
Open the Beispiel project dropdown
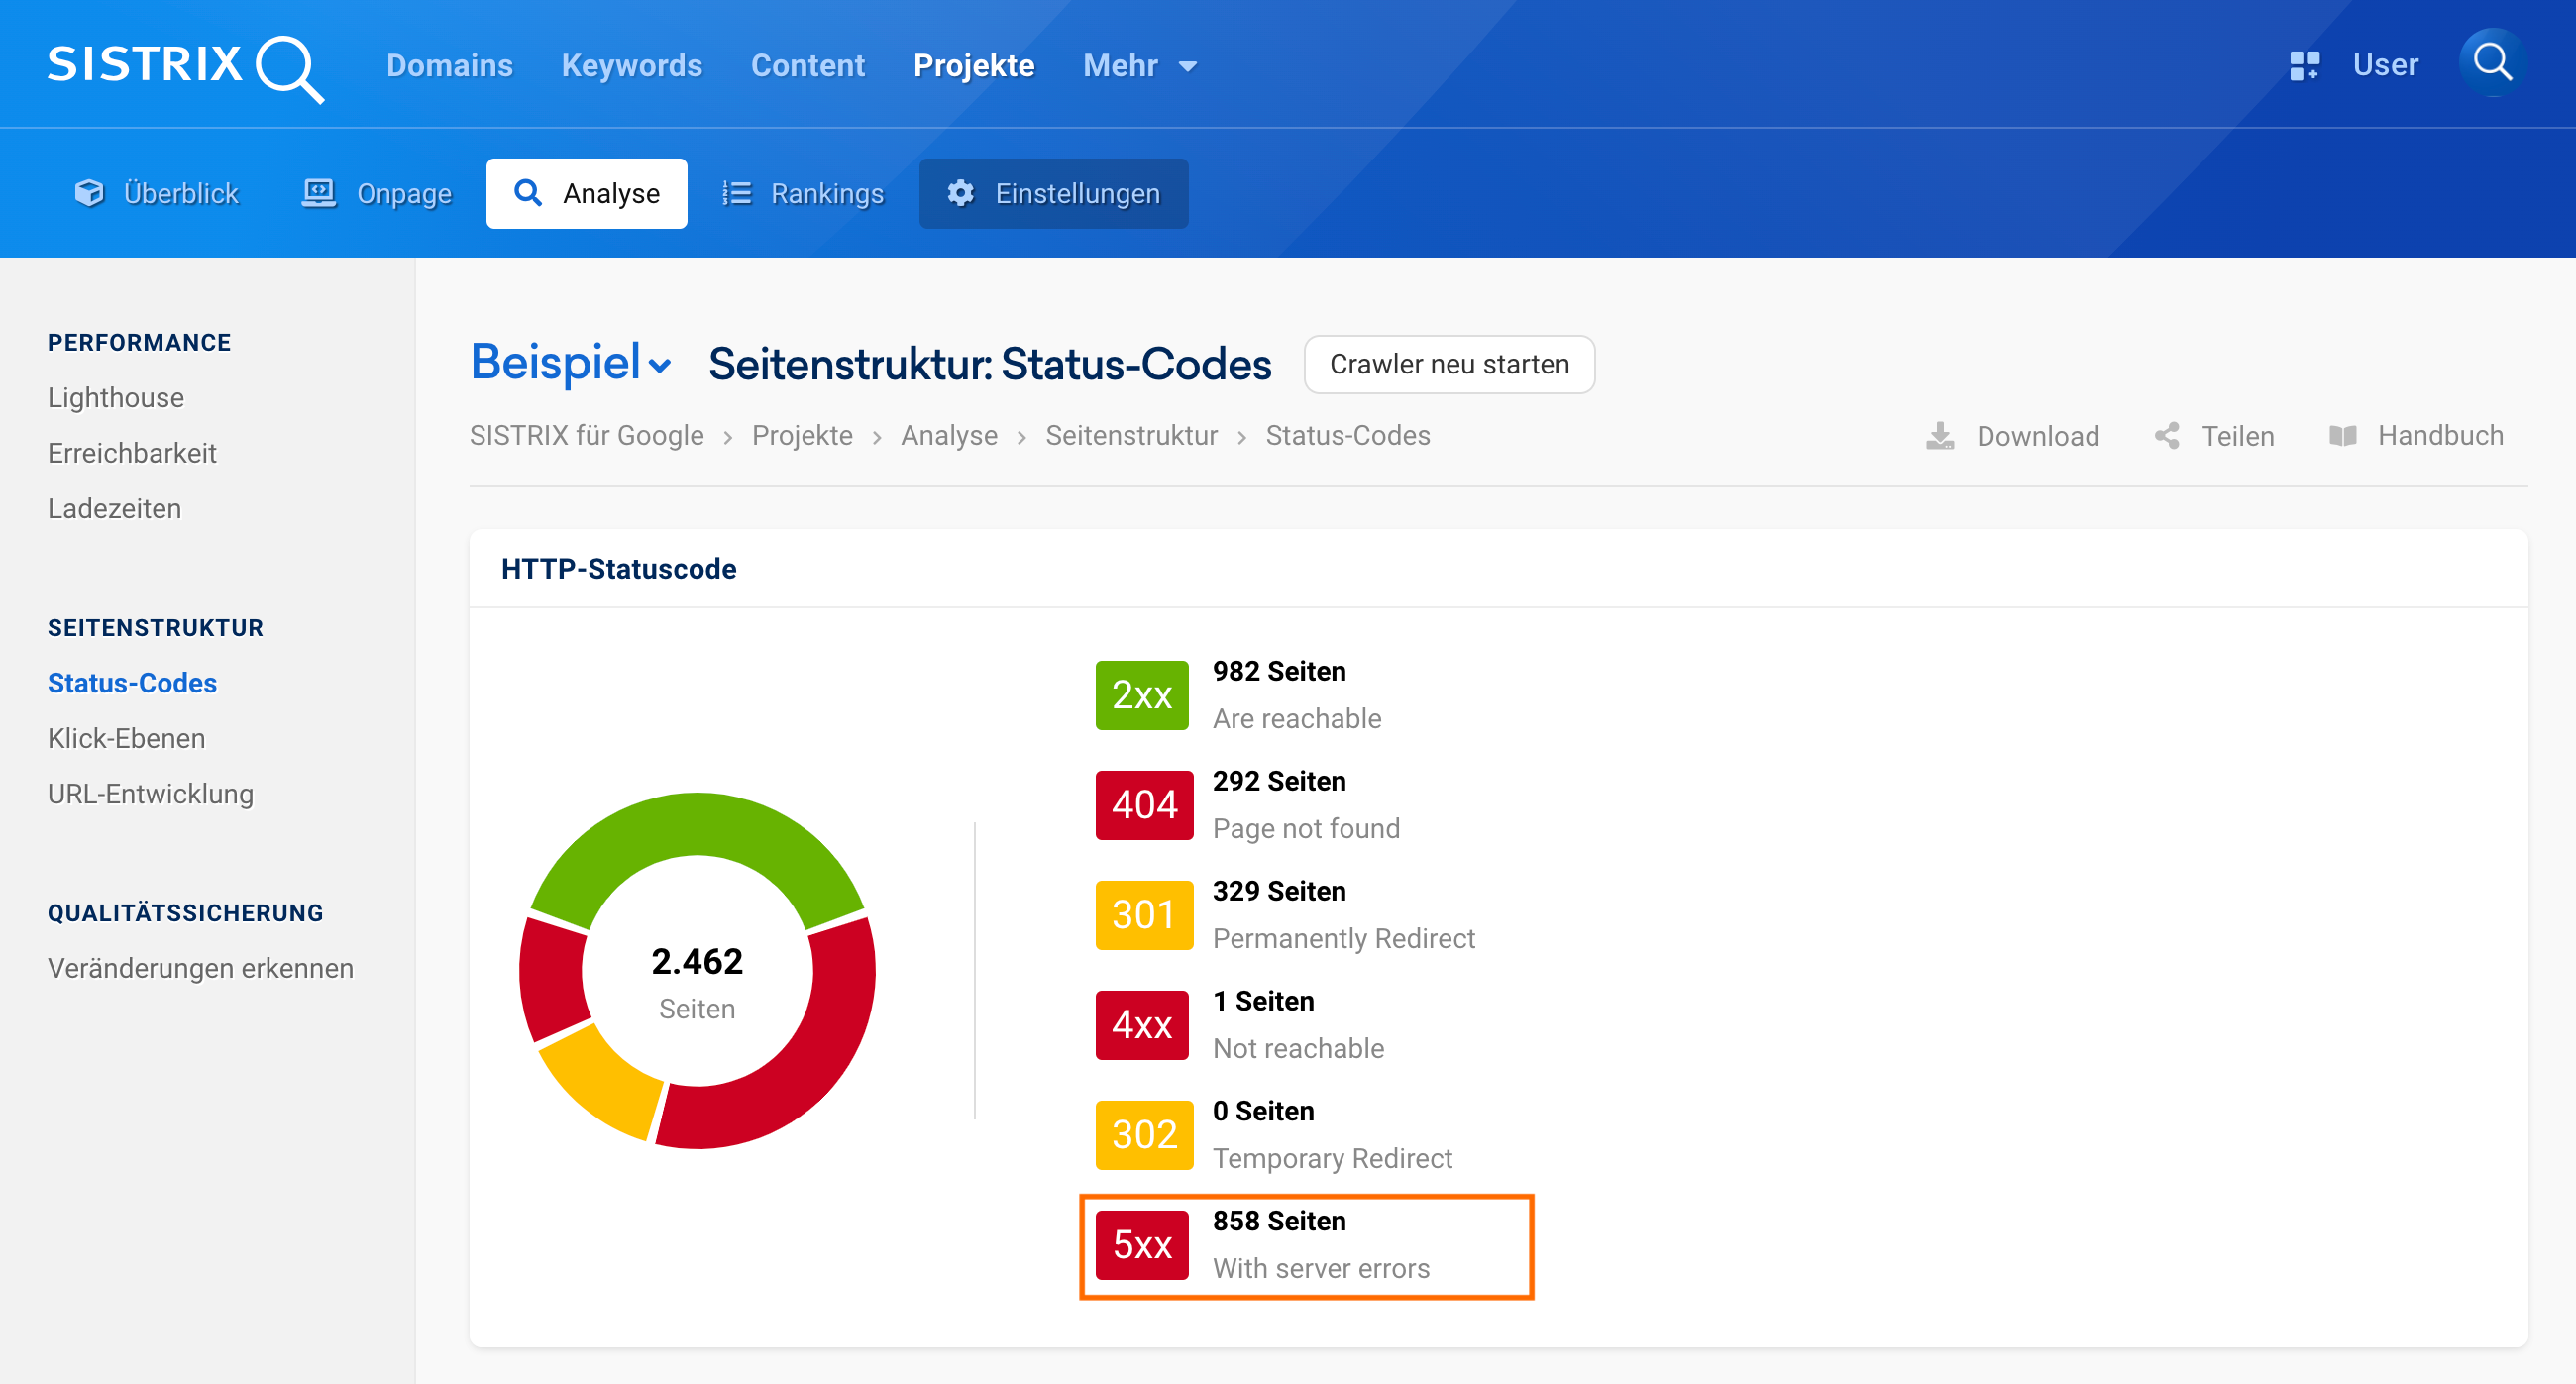click(570, 363)
